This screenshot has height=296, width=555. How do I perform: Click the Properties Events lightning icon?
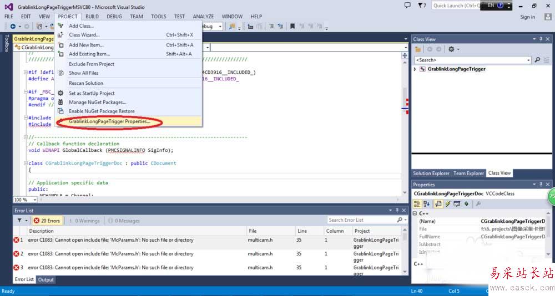(448, 203)
